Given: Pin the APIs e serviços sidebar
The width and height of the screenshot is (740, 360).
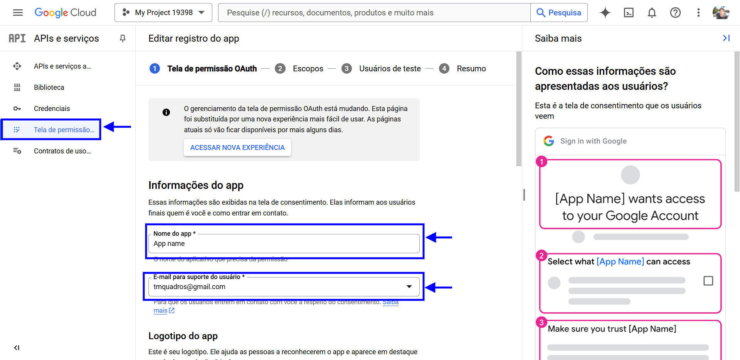Looking at the screenshot, I should pyautogui.click(x=123, y=38).
